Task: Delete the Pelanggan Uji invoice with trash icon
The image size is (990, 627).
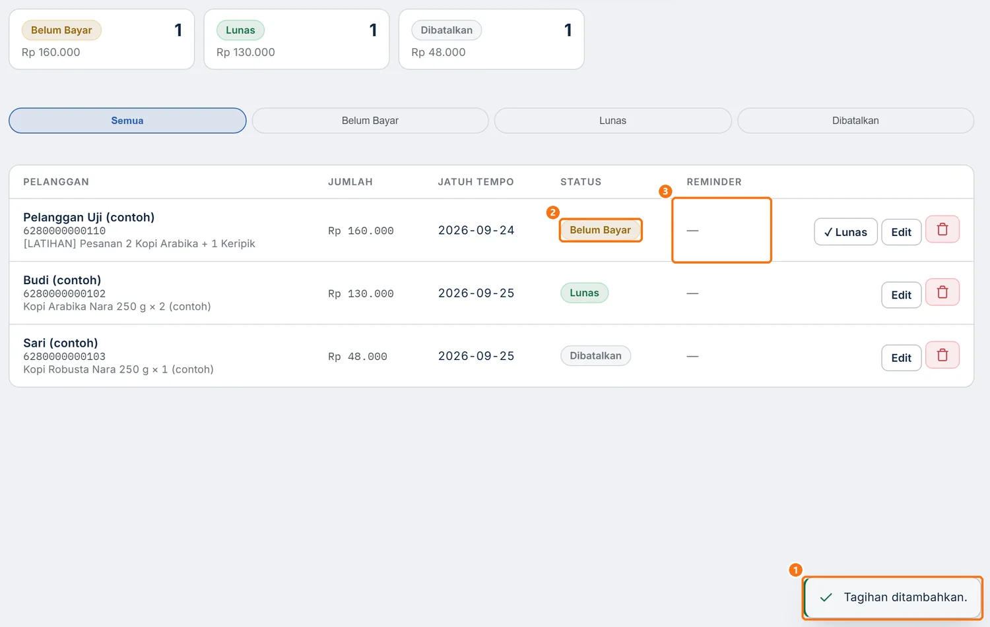Action: tap(942, 229)
